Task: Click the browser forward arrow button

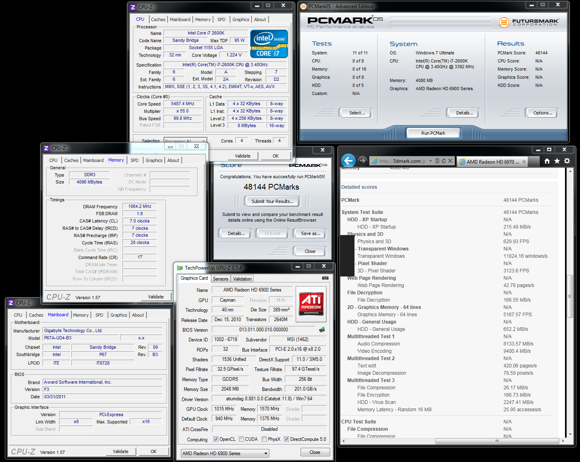Action: point(363,161)
